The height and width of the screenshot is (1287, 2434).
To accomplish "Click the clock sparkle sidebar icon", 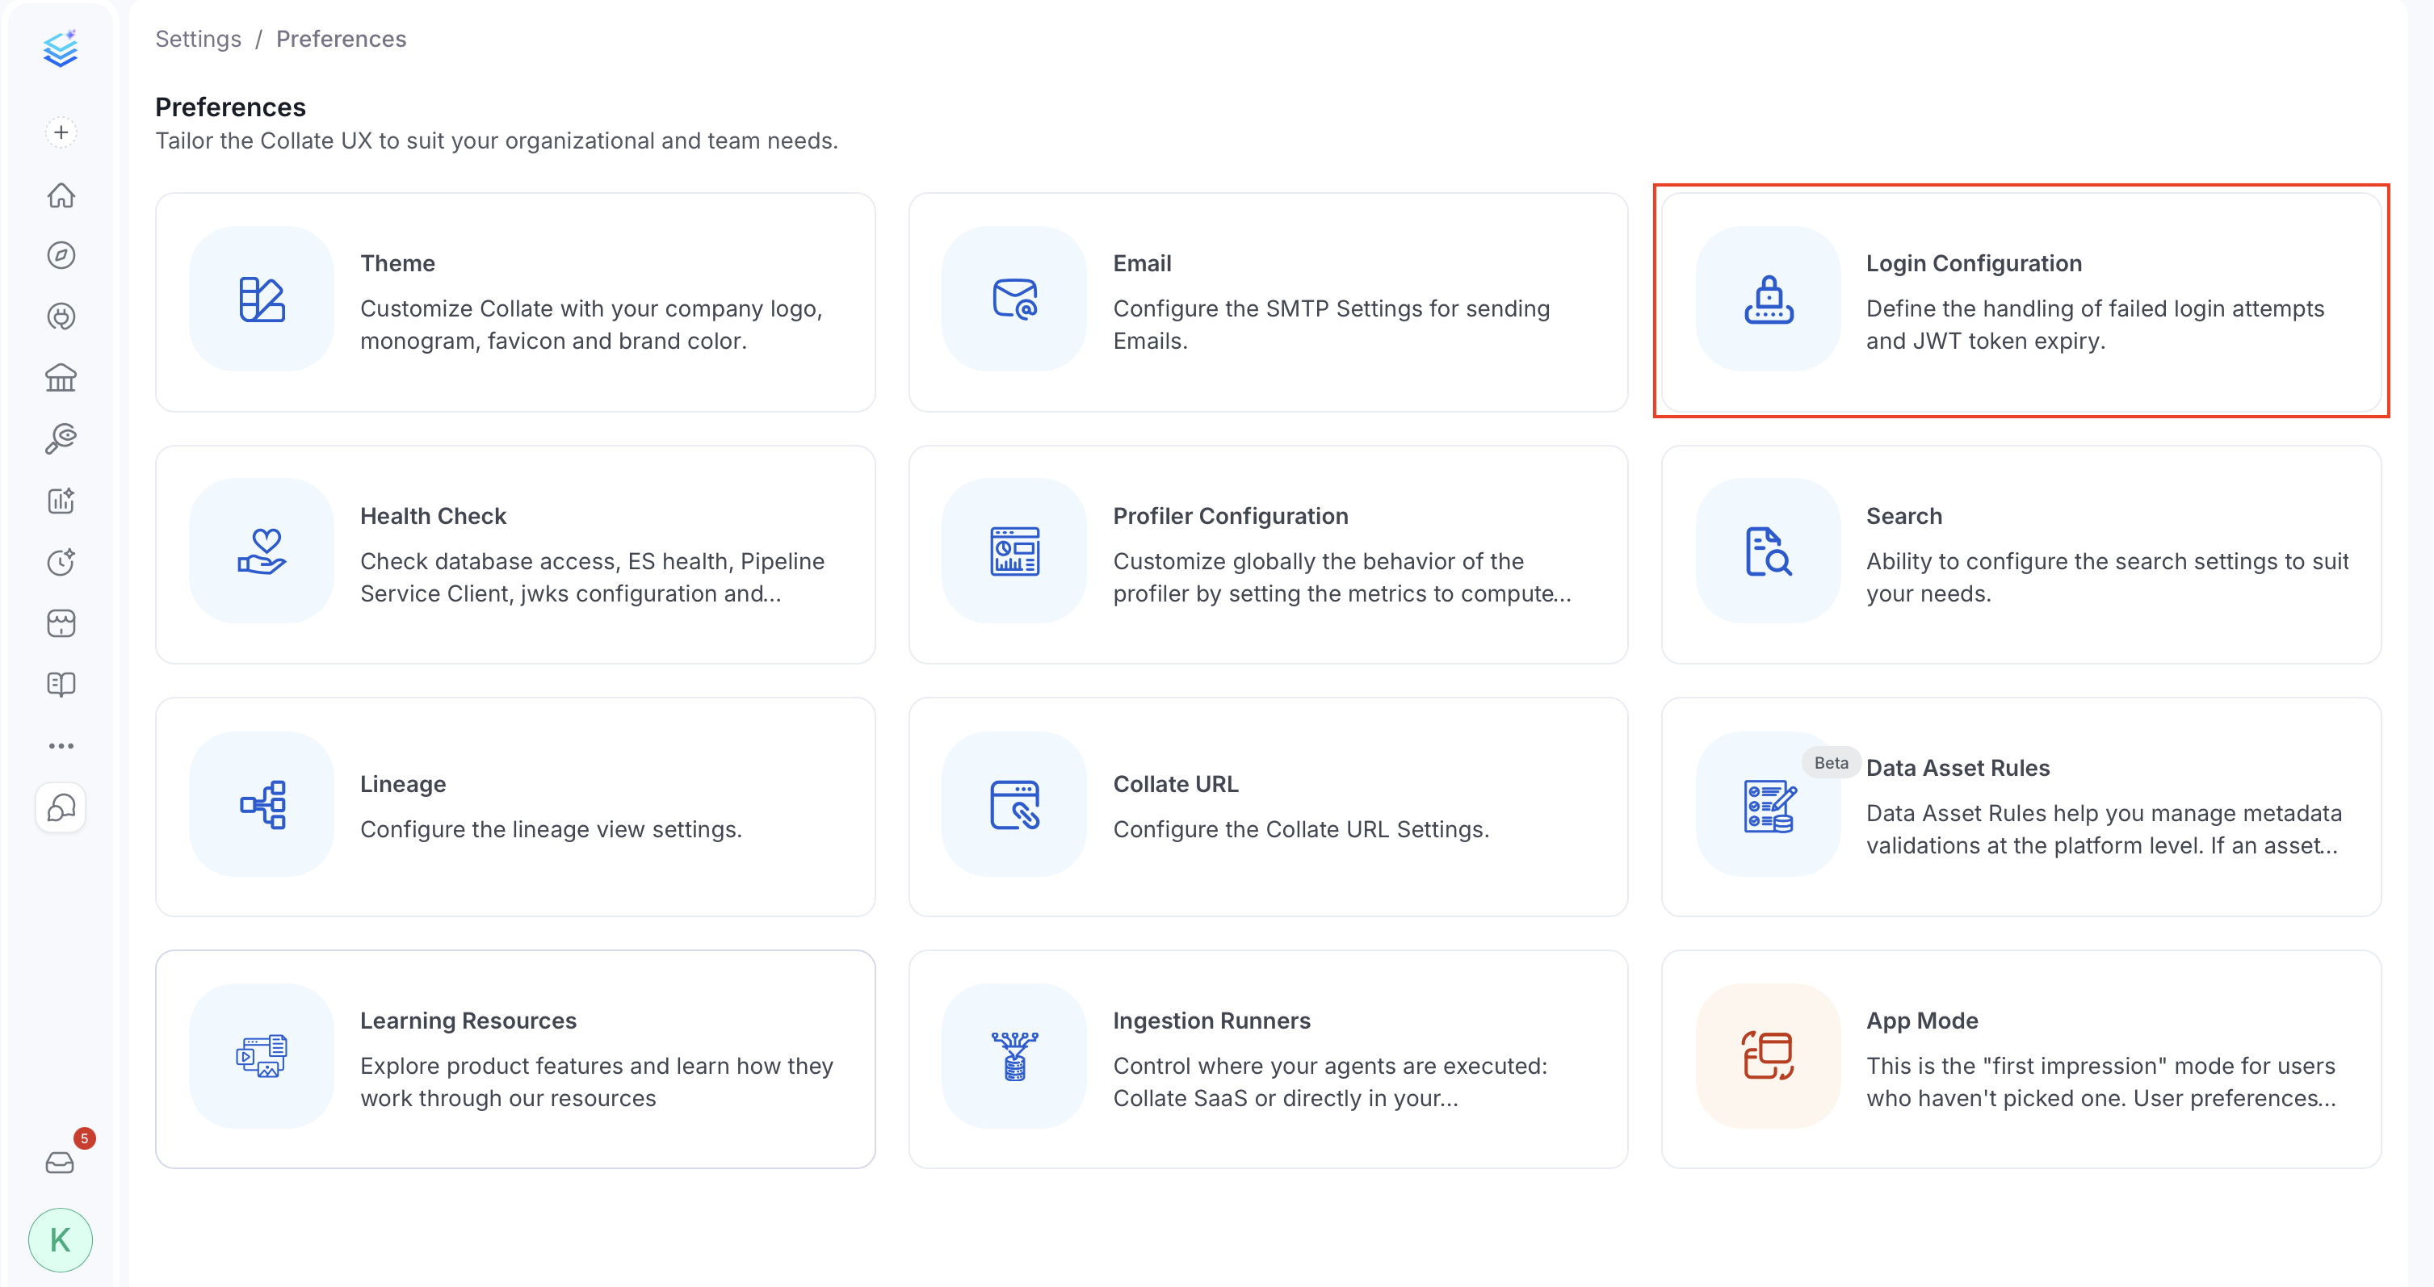I will pos(61,562).
